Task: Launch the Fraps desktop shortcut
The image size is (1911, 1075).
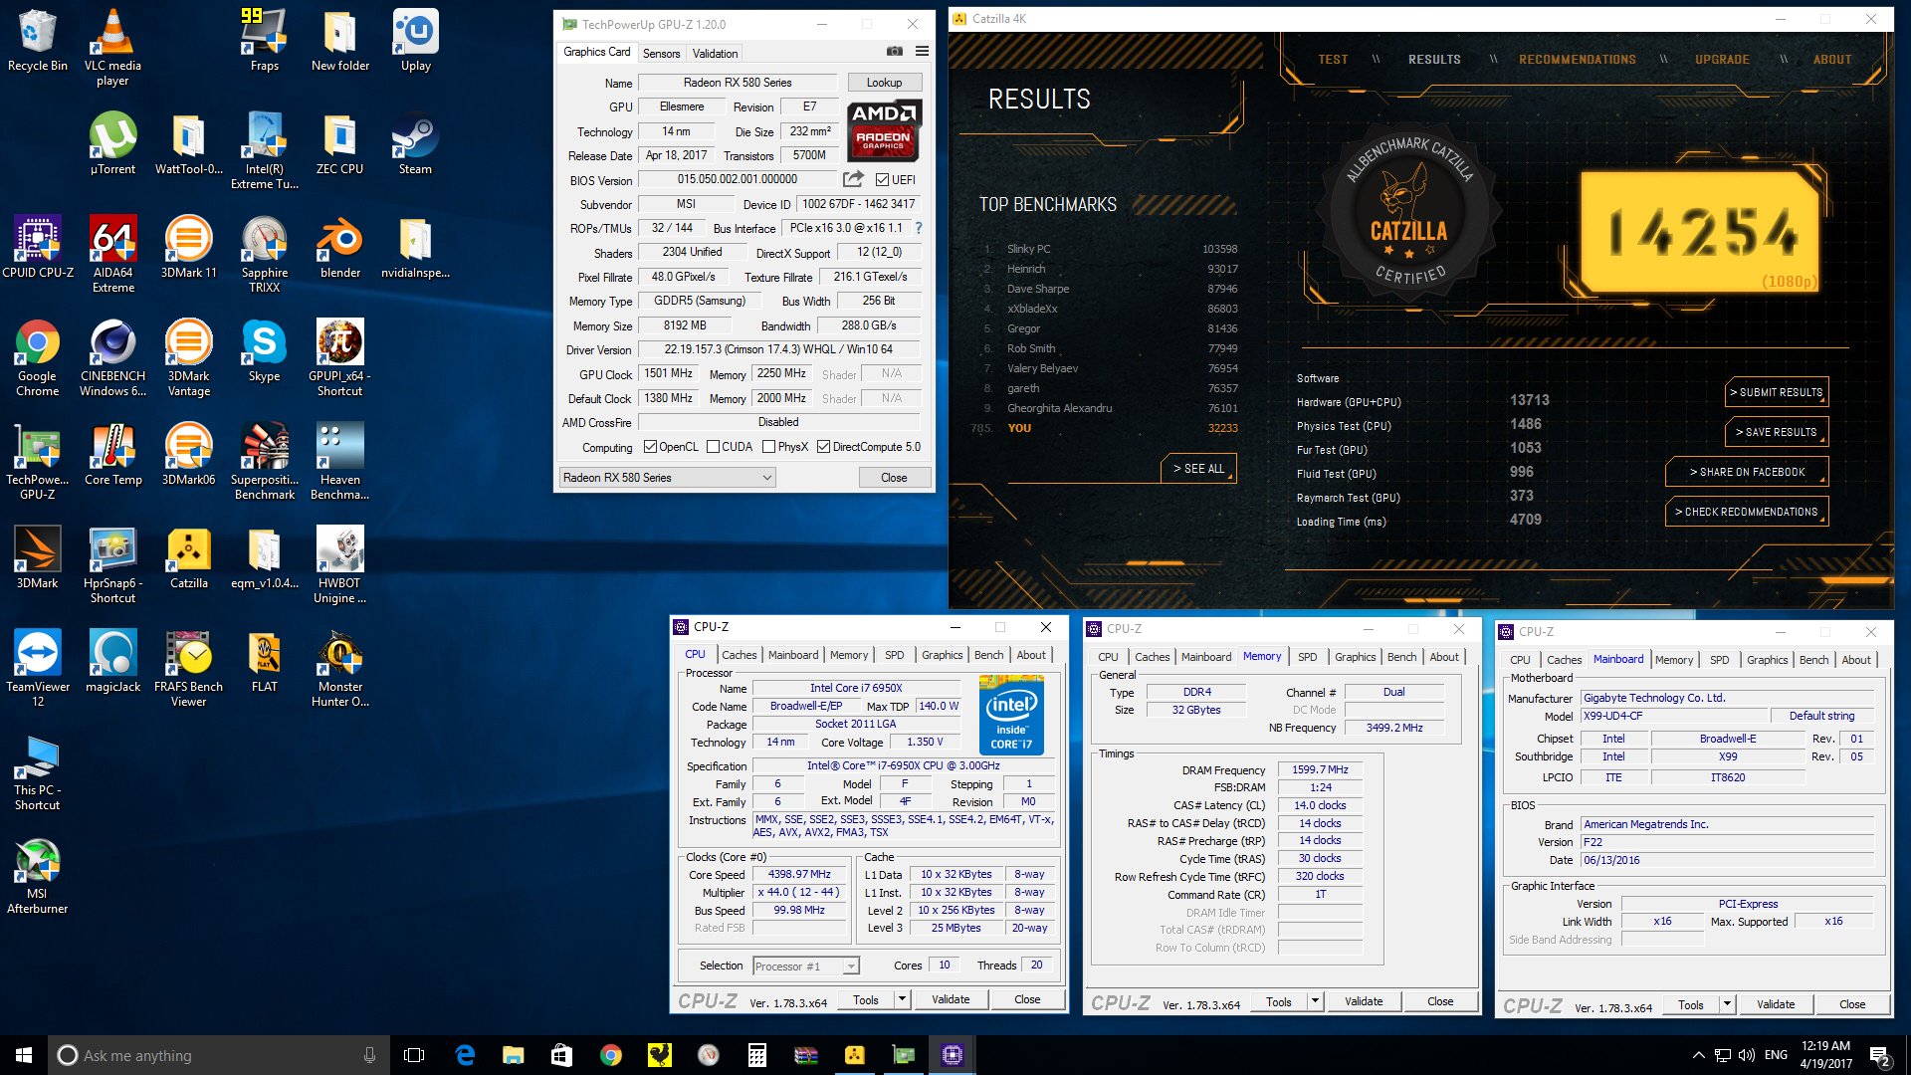Action: 264,40
